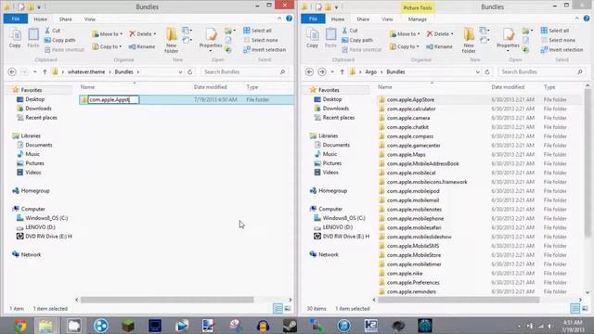The image size is (594, 334).
Task: Open Desktop in right window sidebar
Action: pos(332,99)
